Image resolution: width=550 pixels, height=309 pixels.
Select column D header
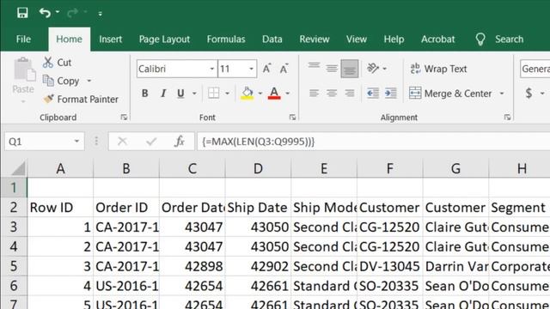[258, 168]
